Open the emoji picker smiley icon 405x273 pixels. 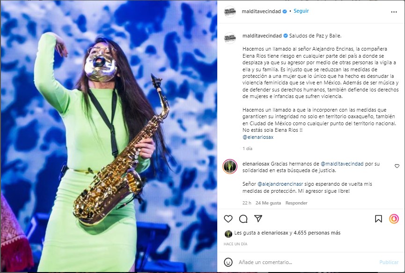coord(228,262)
